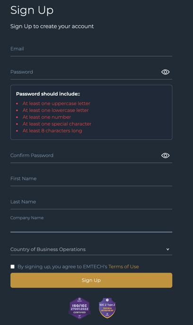This screenshot has height=325, width=193.
Task: Focus the Email input field
Action: 91,49
